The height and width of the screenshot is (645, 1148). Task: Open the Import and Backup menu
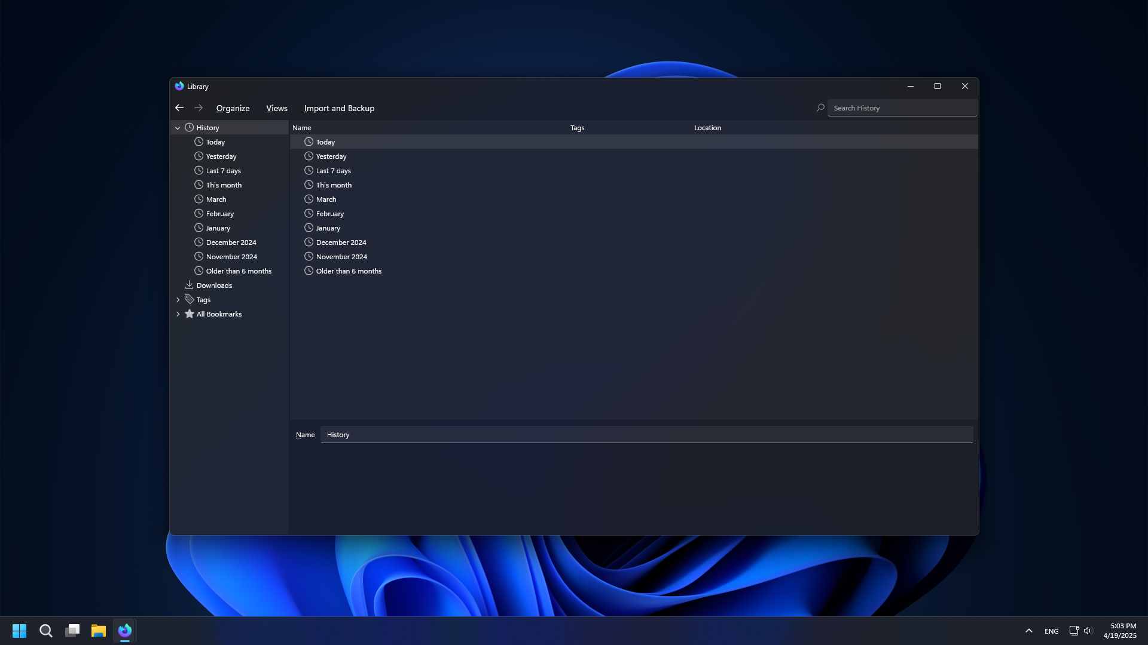[x=339, y=108]
